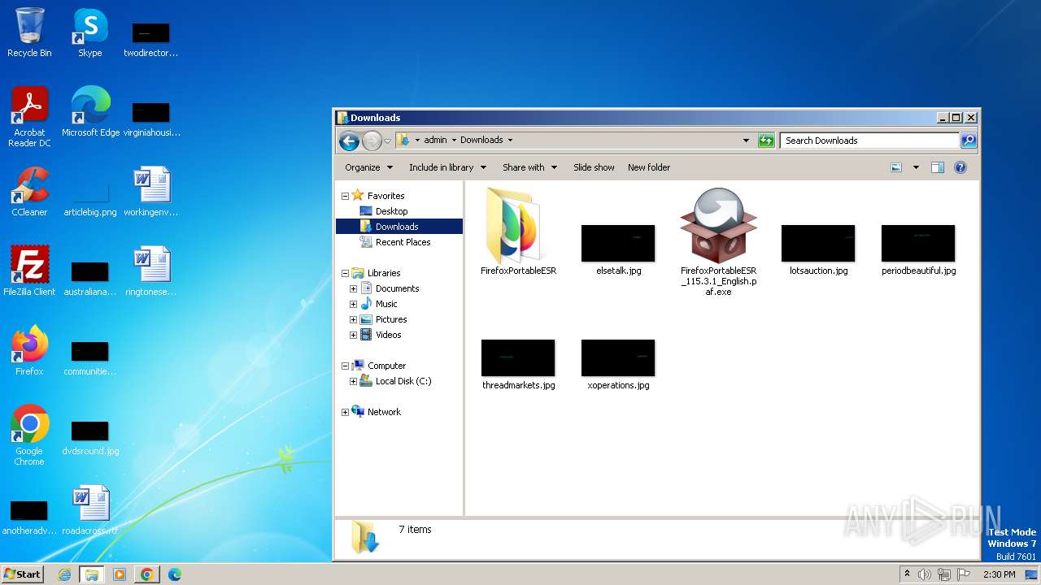The width and height of the screenshot is (1041, 585).
Task: Select the Acrobat Reader DC shortcut
Action: pos(29,117)
